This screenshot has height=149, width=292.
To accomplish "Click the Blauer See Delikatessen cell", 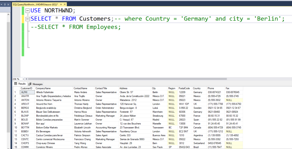I will [54, 112].
